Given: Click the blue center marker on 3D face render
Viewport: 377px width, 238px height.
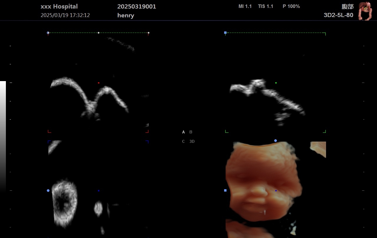Looking at the screenshot, I should [x=276, y=191].
